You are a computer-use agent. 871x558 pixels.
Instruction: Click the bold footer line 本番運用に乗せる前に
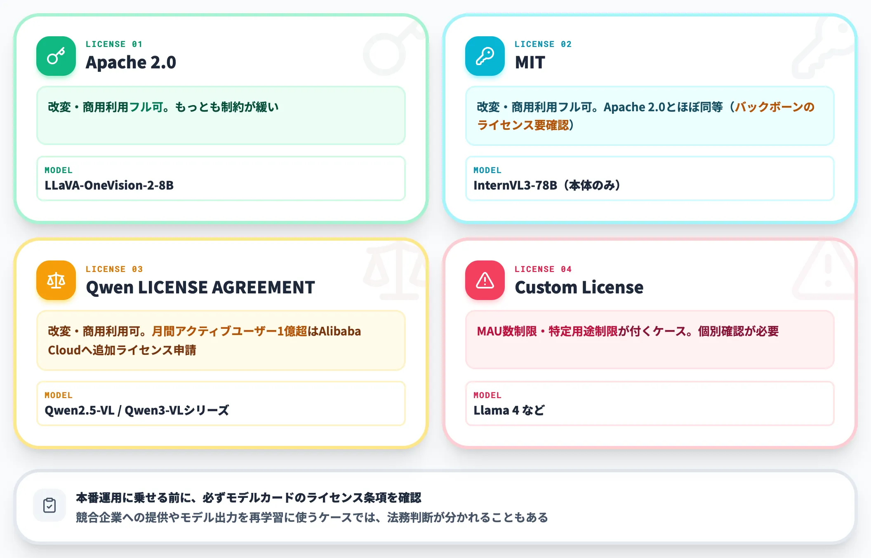[249, 497]
